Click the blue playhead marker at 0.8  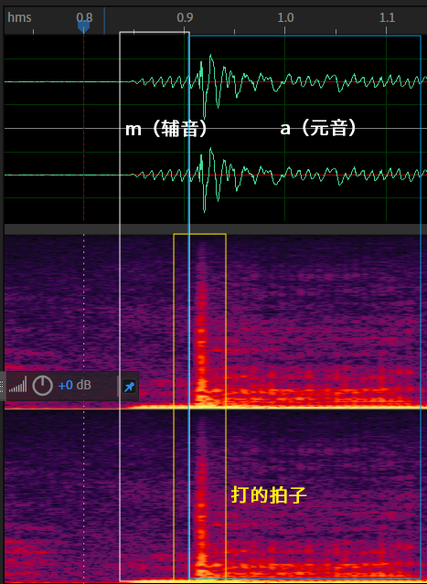click(83, 27)
